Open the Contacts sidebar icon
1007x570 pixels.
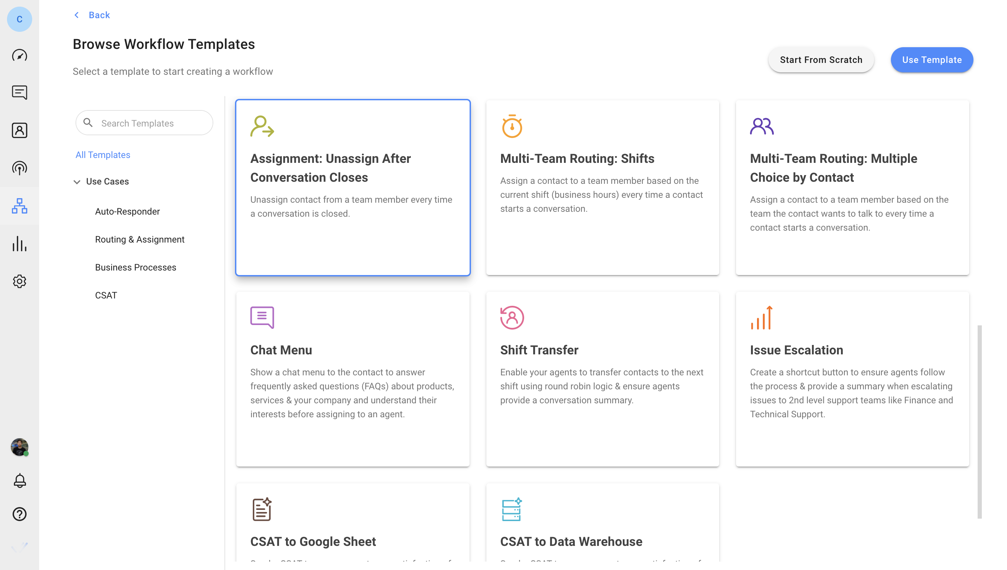[19, 130]
